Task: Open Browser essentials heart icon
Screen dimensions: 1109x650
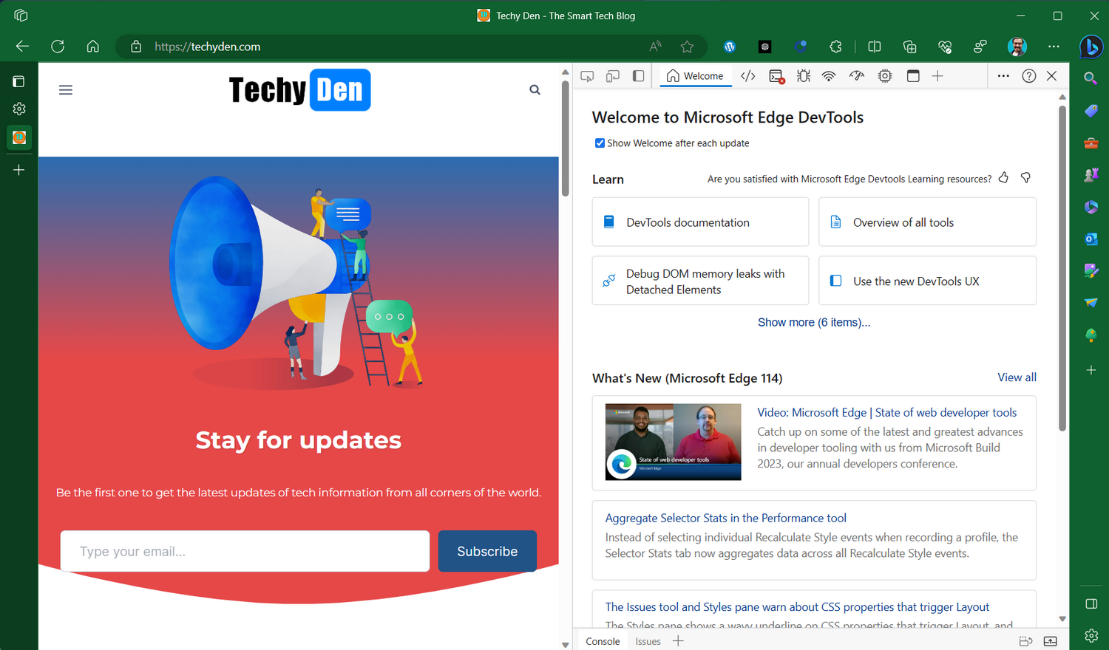Action: tap(945, 47)
